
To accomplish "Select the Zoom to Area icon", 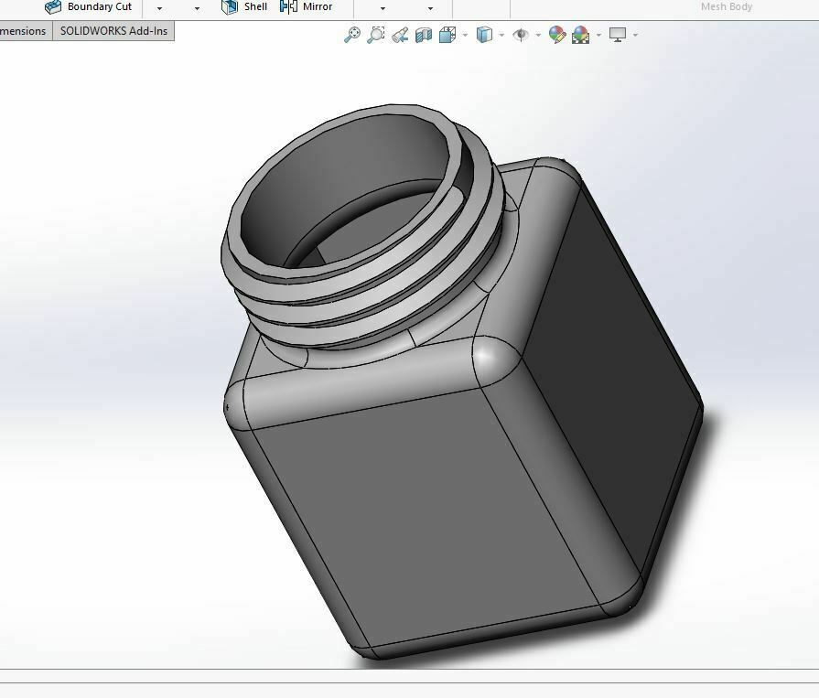I will (x=375, y=35).
